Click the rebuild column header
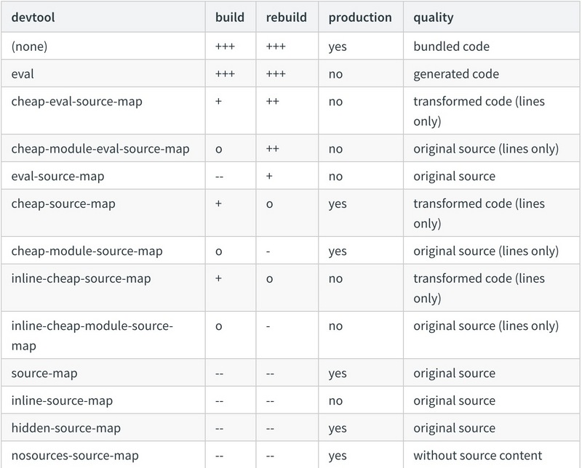Screen dimensions: 582x468 [286, 17]
